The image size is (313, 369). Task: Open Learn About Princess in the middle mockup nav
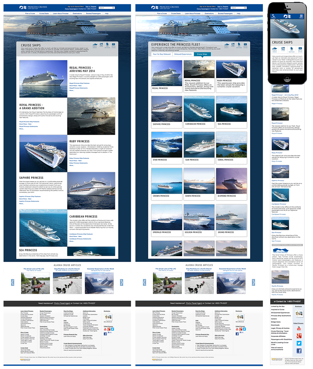click(x=192, y=14)
